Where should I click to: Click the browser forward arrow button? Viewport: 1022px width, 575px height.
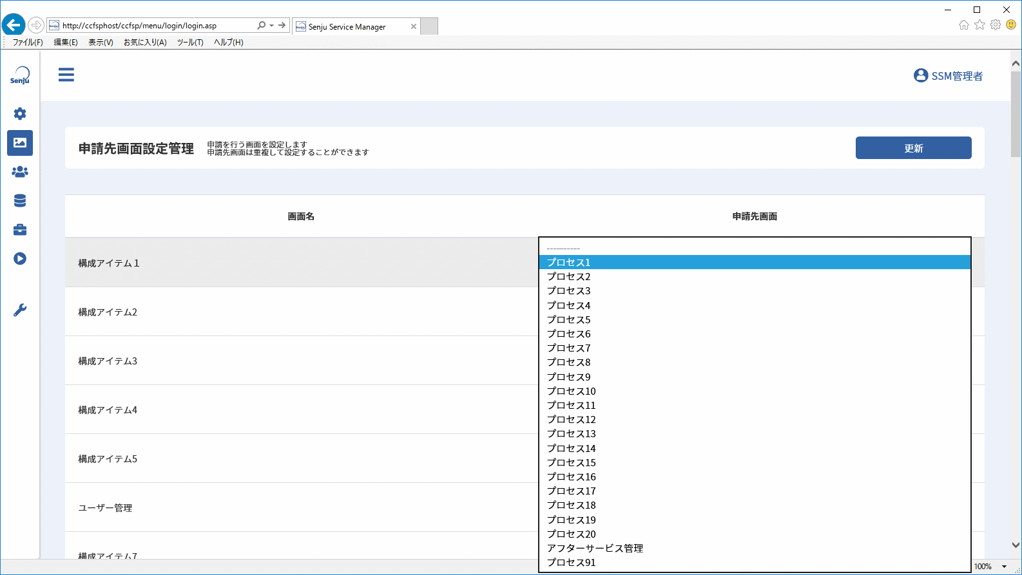click(36, 26)
